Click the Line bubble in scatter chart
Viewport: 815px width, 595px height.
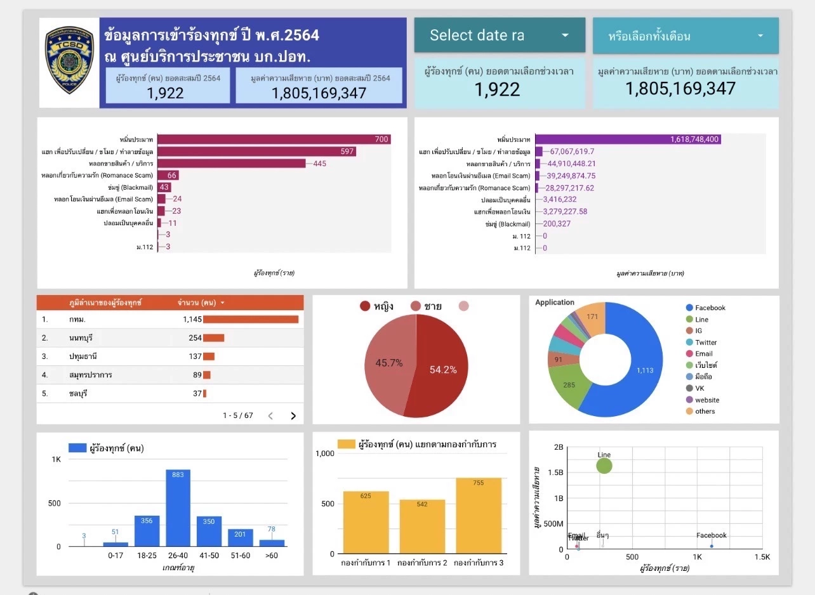pos(604,466)
